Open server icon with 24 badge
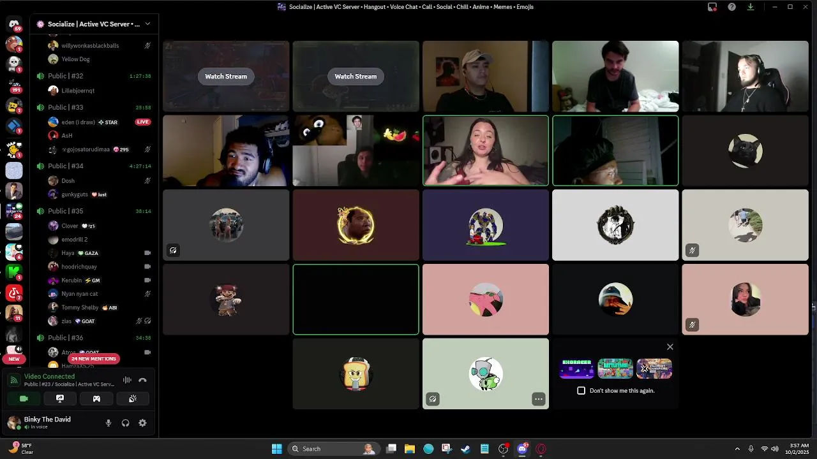The image size is (817, 459). tap(14, 211)
